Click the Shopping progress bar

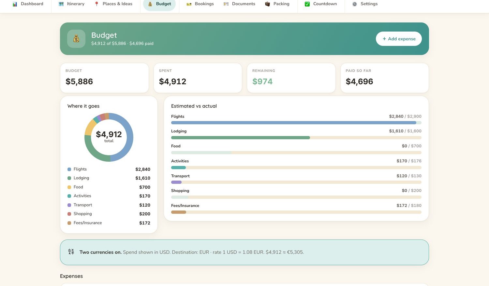click(296, 197)
